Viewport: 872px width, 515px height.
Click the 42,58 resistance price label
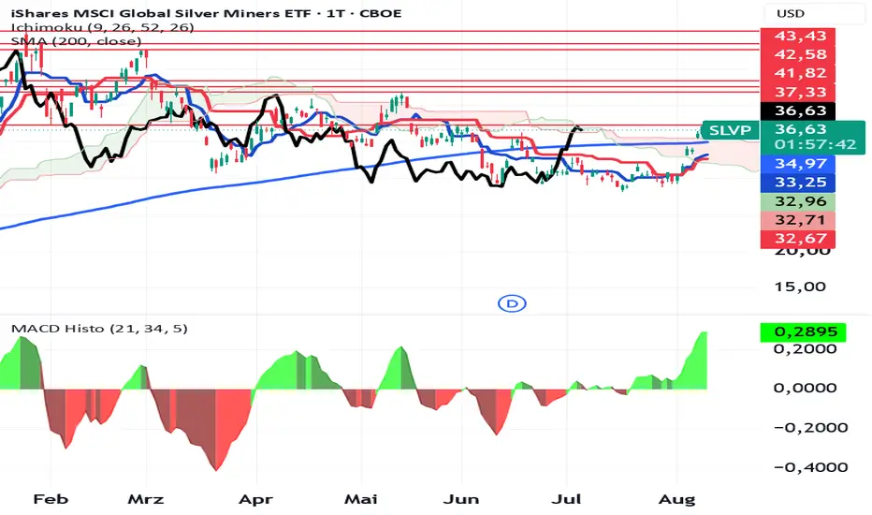[x=797, y=54]
